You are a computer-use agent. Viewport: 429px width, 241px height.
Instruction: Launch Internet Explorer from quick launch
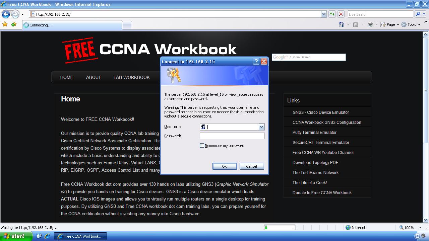[47, 236]
